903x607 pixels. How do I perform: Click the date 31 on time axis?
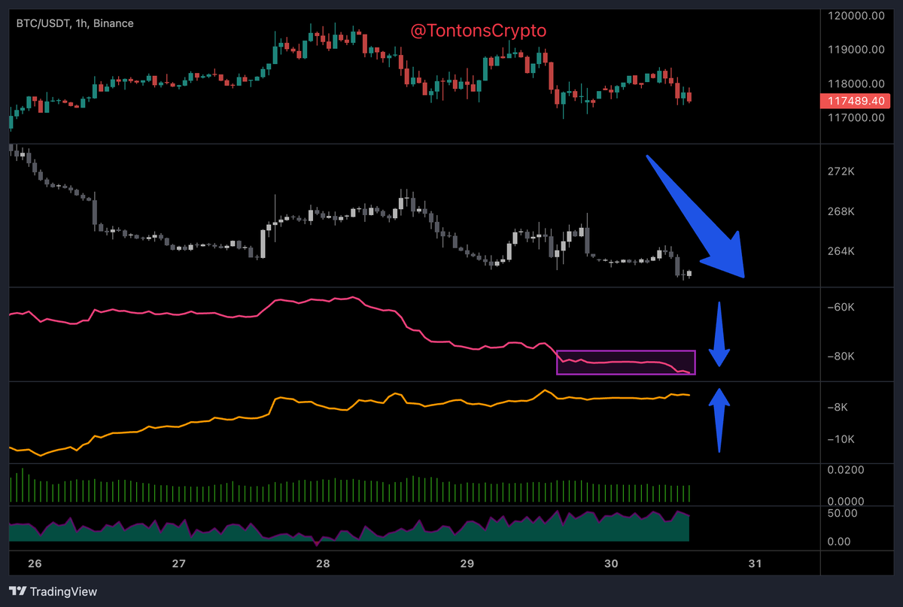click(755, 563)
